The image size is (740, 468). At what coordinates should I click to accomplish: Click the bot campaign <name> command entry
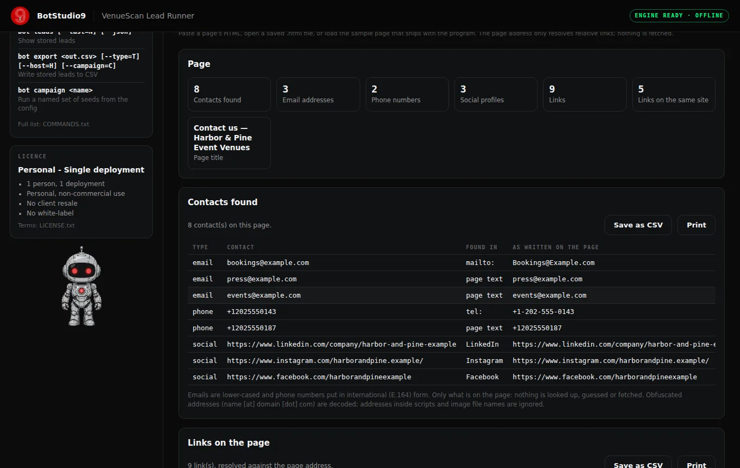click(x=82, y=99)
